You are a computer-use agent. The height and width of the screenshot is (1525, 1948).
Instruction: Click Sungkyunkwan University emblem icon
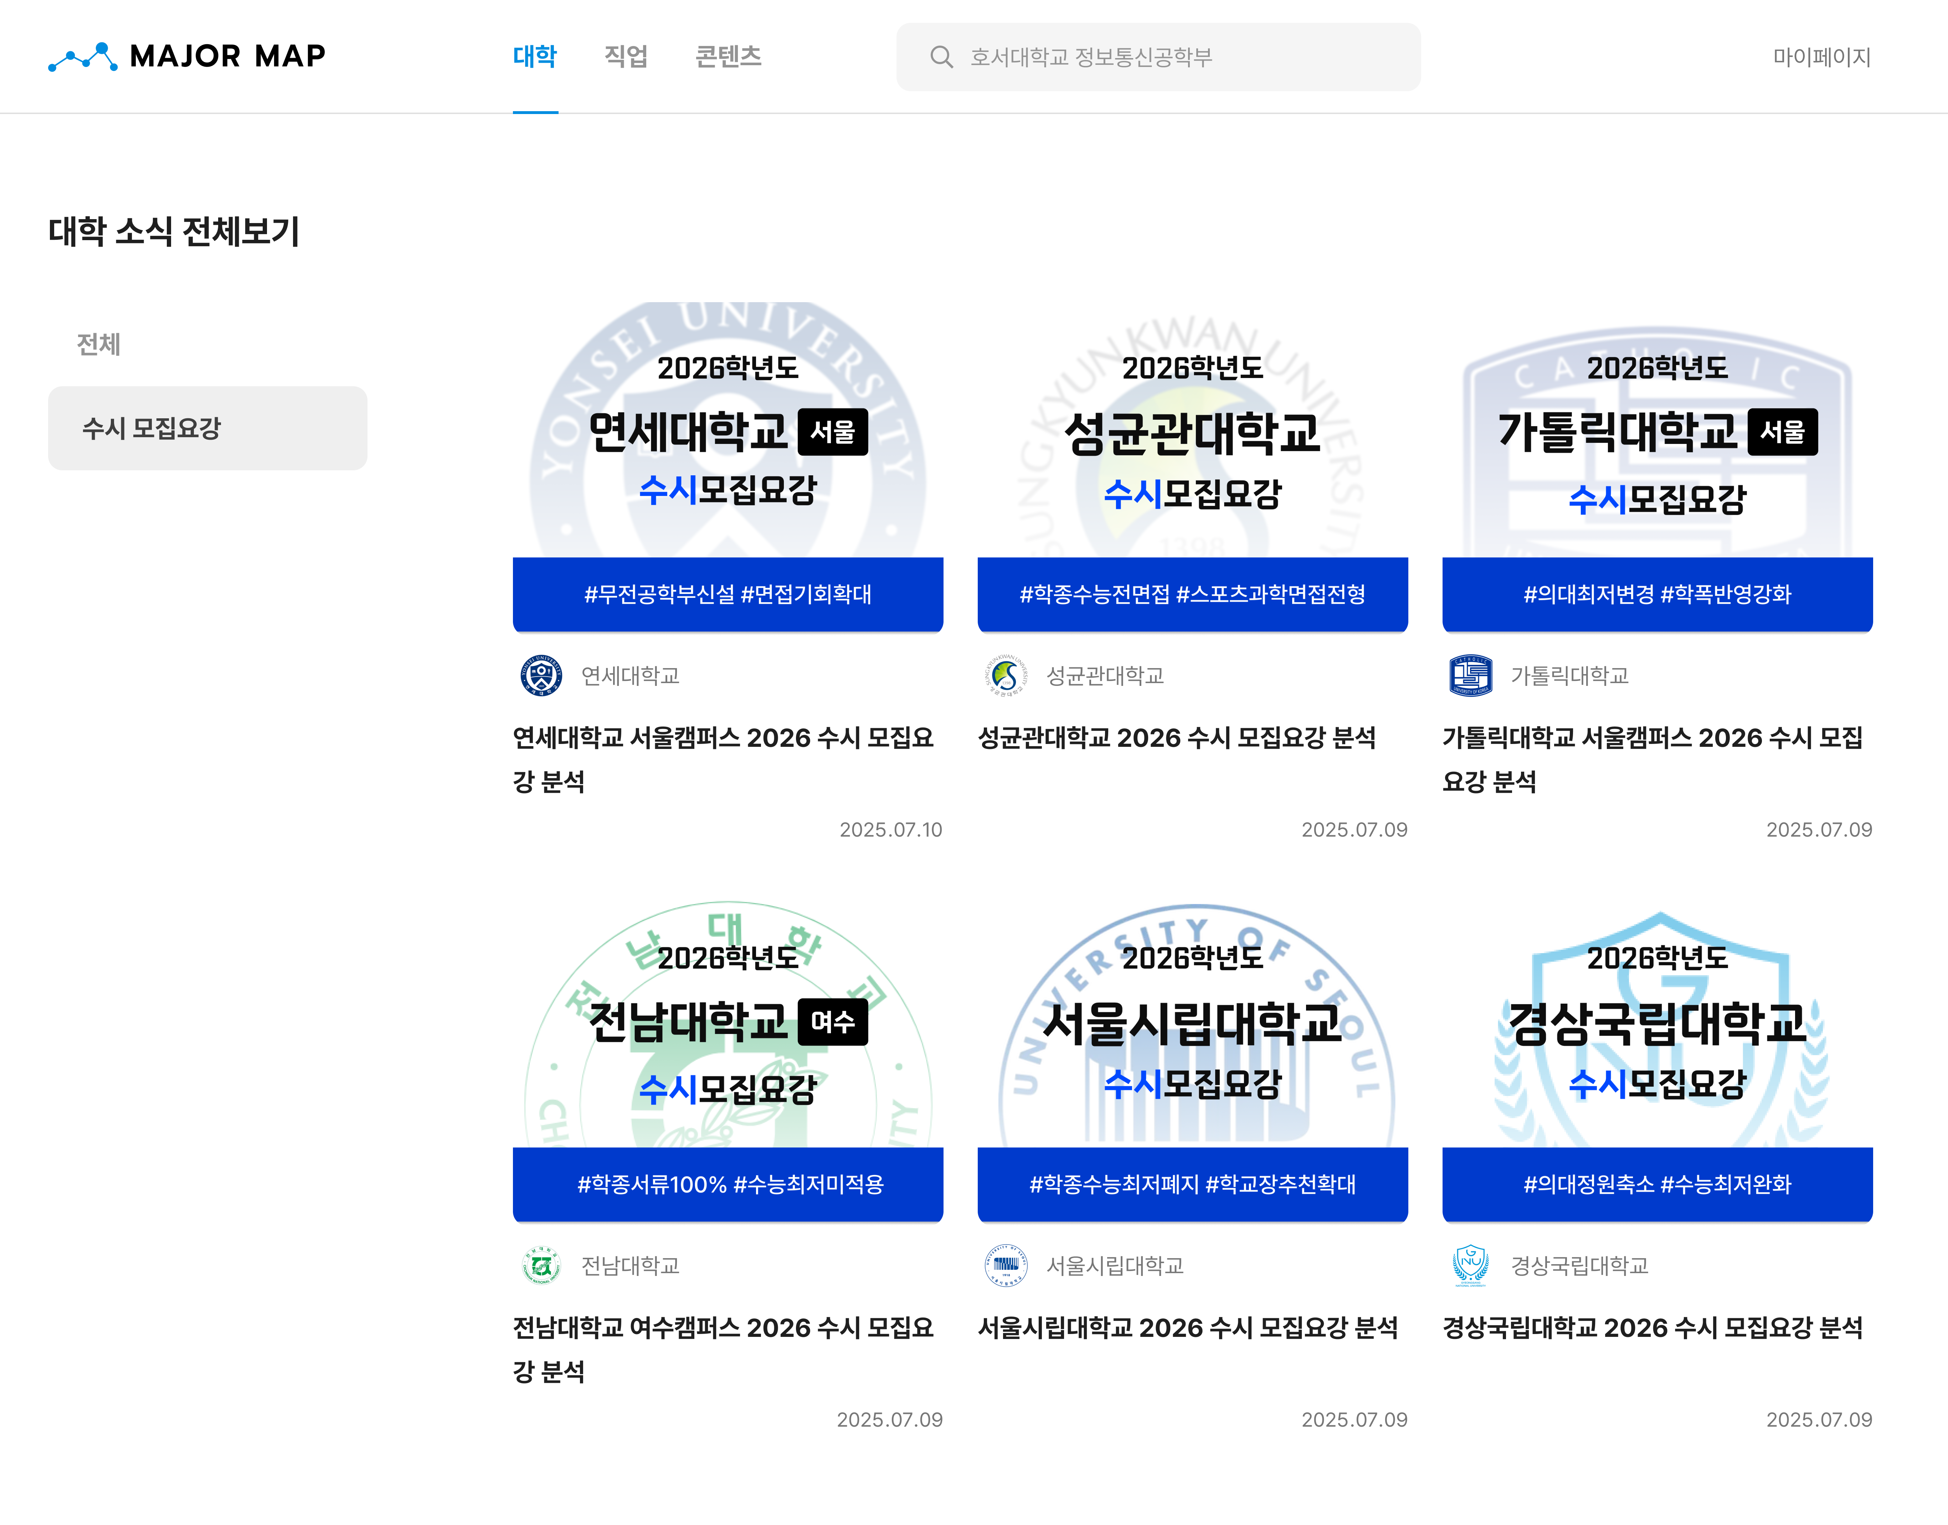(x=1005, y=676)
